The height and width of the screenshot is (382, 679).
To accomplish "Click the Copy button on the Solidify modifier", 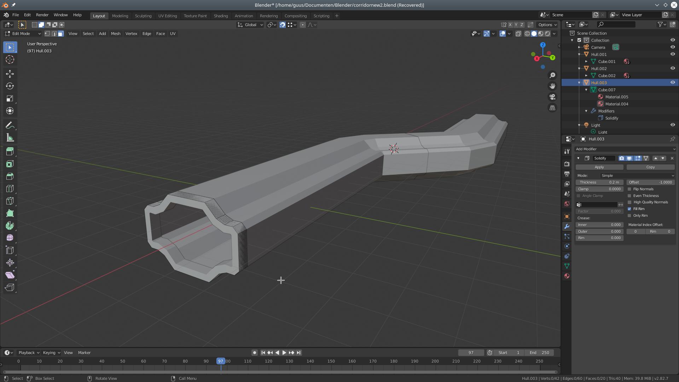I will (x=650, y=167).
